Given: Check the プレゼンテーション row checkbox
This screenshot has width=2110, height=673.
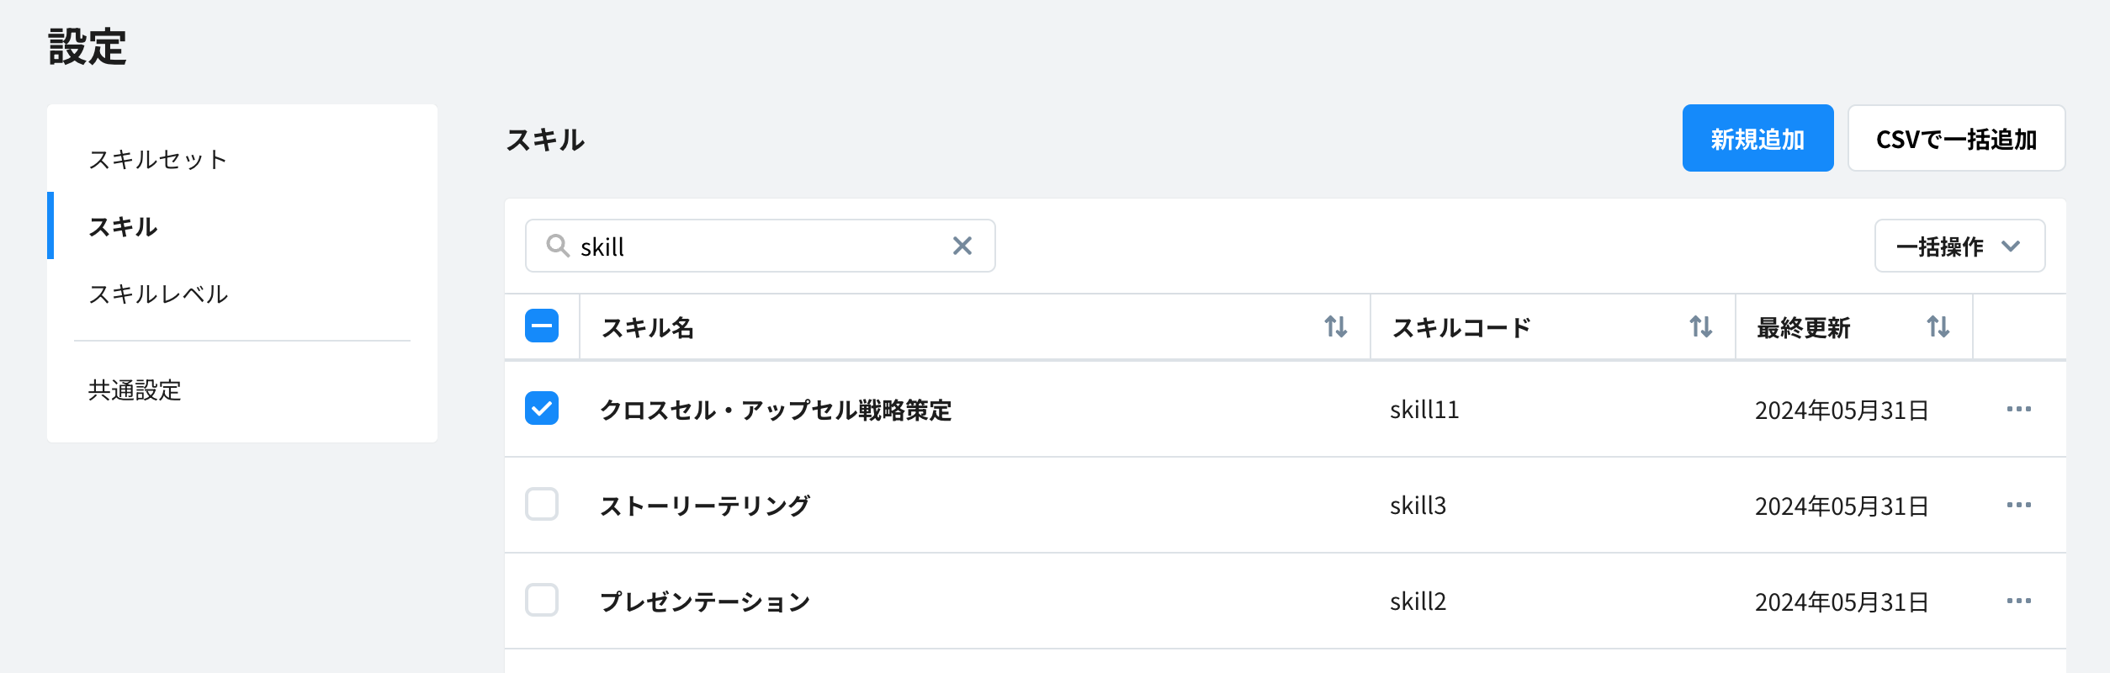Looking at the screenshot, I should tap(542, 601).
